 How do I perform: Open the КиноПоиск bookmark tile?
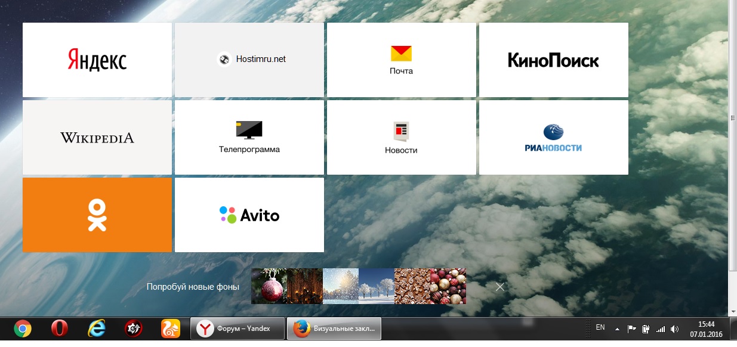(553, 60)
